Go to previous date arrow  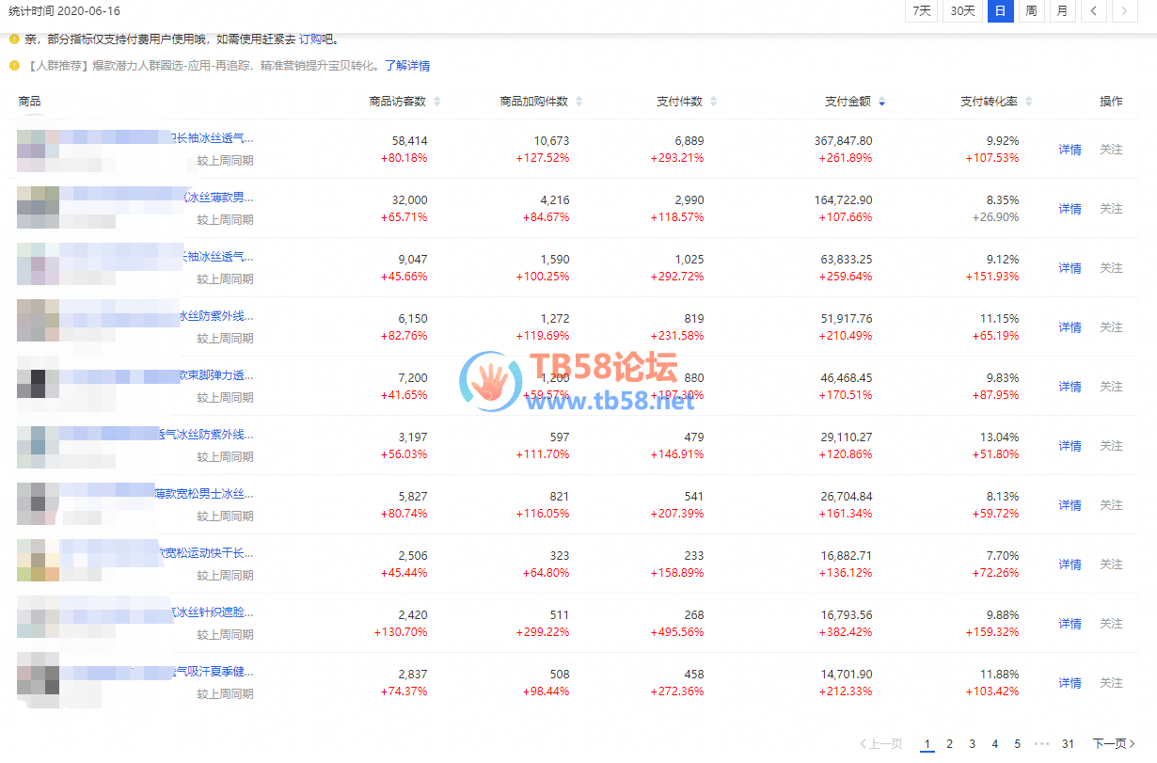pos(1093,11)
